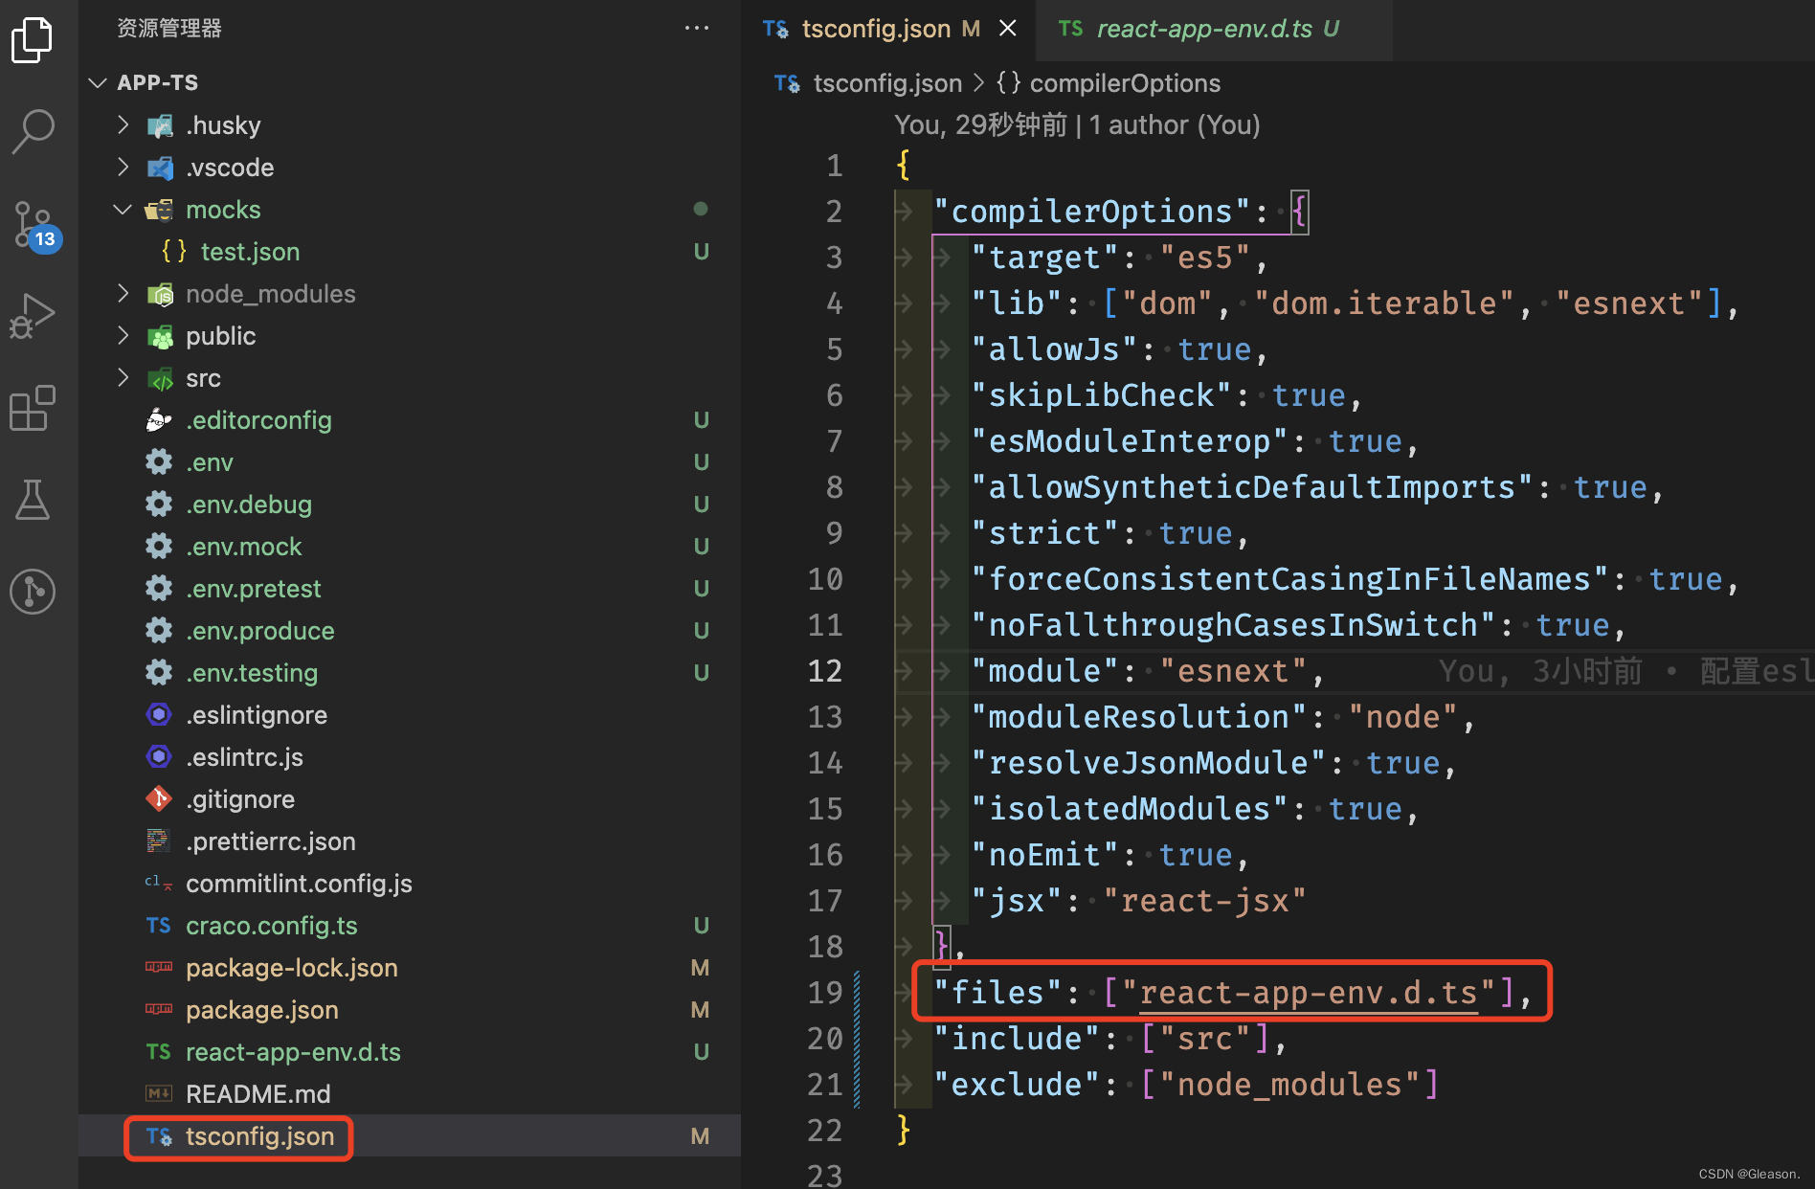Screen dimensions: 1815x1189
Task: Click the .vscode folder icon
Action: click(x=160, y=168)
